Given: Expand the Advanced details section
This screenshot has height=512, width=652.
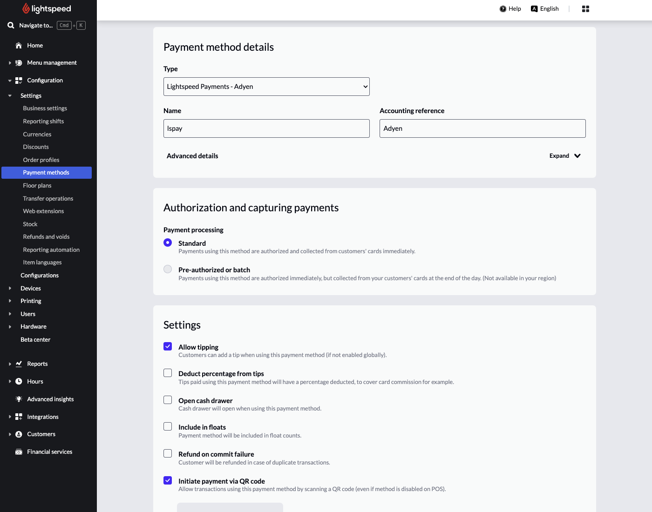Looking at the screenshot, I should (x=565, y=156).
